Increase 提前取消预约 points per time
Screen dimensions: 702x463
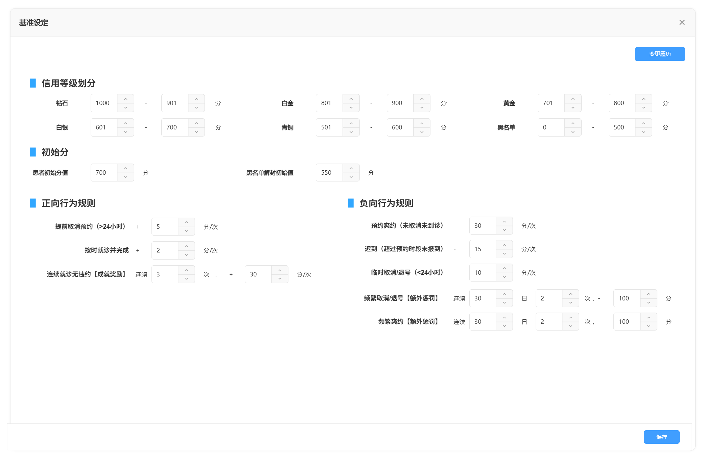[186, 222]
